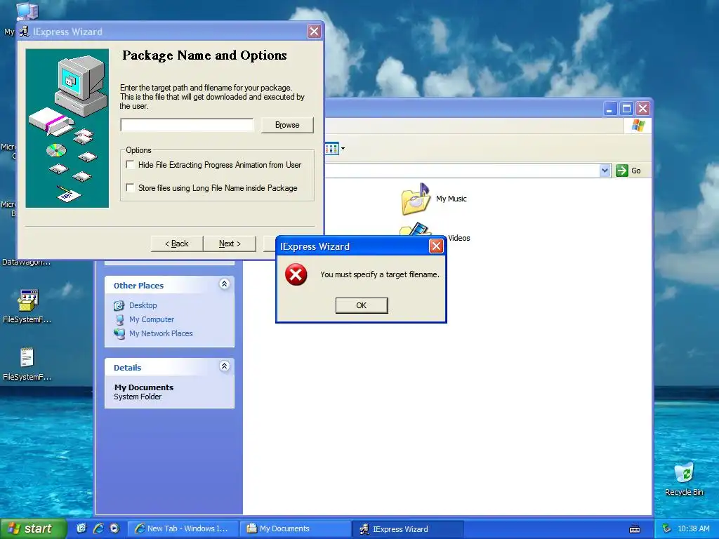Image resolution: width=719 pixels, height=539 pixels.
Task: Click the red error icon in dialog
Action: pos(296,274)
